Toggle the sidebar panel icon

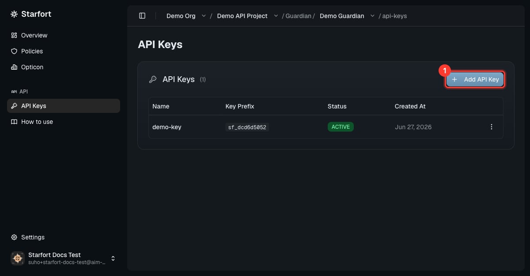[142, 16]
